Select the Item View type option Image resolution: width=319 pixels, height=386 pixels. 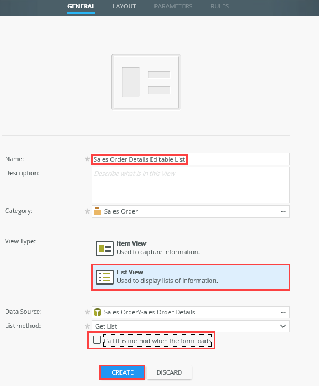point(190,248)
